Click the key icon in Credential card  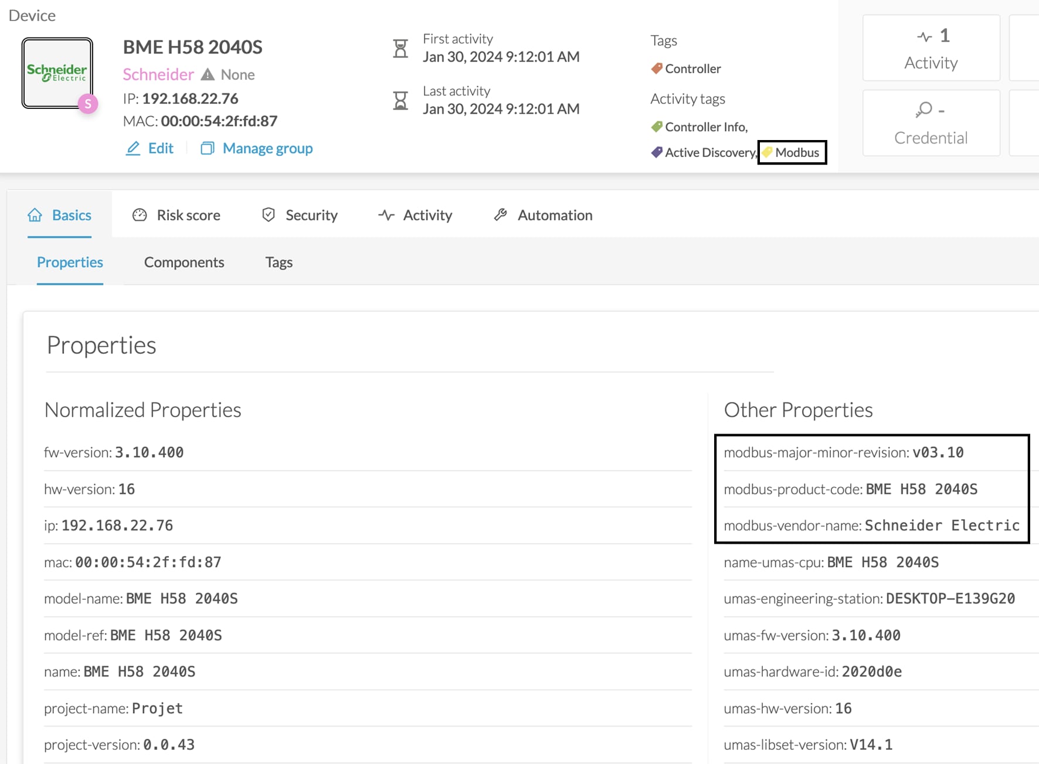click(923, 110)
